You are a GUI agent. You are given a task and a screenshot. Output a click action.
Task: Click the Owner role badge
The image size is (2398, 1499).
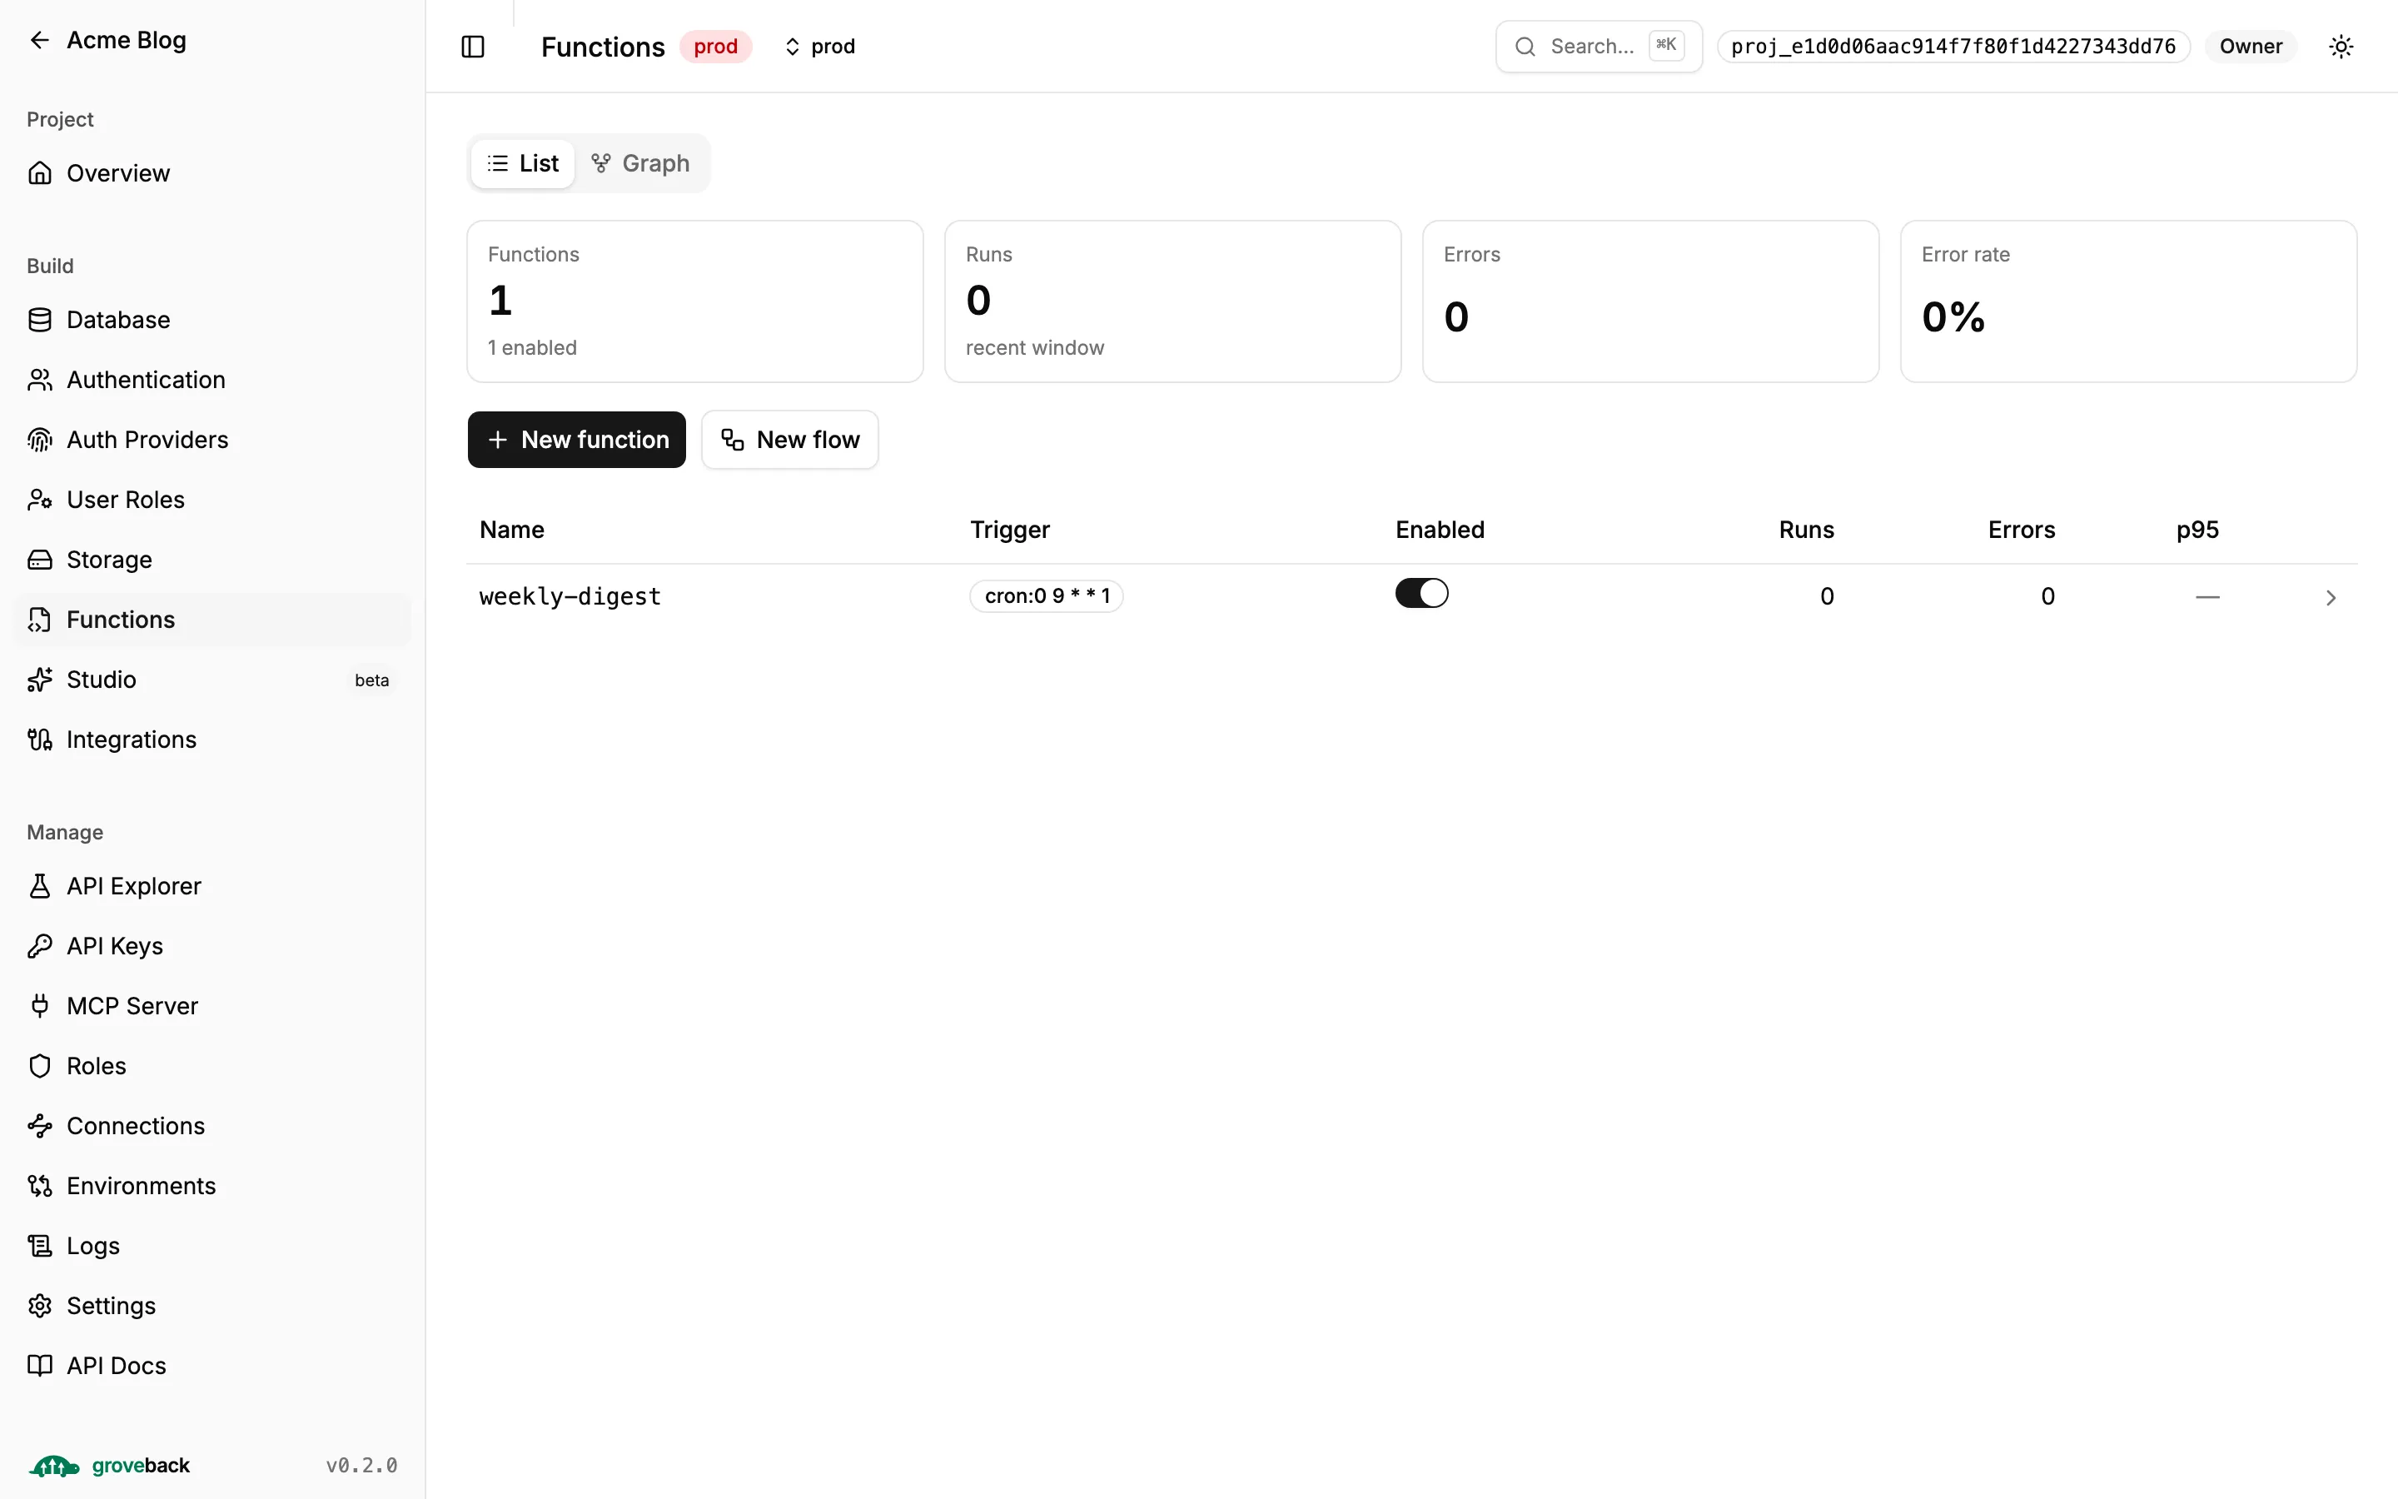(x=2251, y=47)
